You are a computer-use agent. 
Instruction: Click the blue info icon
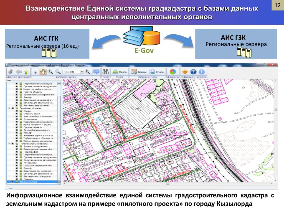click(x=202, y=72)
